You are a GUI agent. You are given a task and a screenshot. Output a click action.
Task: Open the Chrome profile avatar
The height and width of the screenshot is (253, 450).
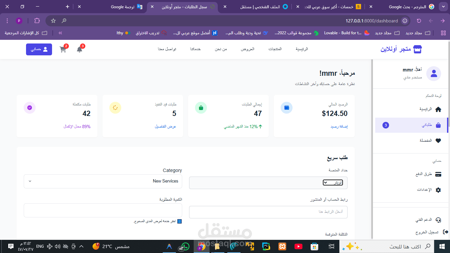point(19,21)
